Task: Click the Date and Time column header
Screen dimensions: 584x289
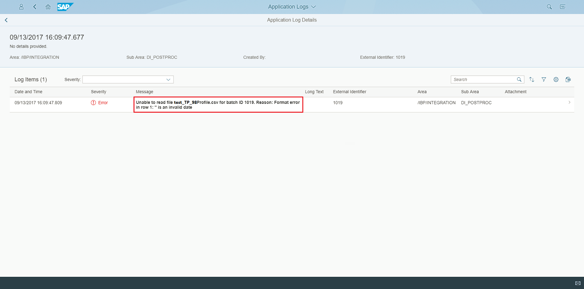Action: (x=28, y=92)
